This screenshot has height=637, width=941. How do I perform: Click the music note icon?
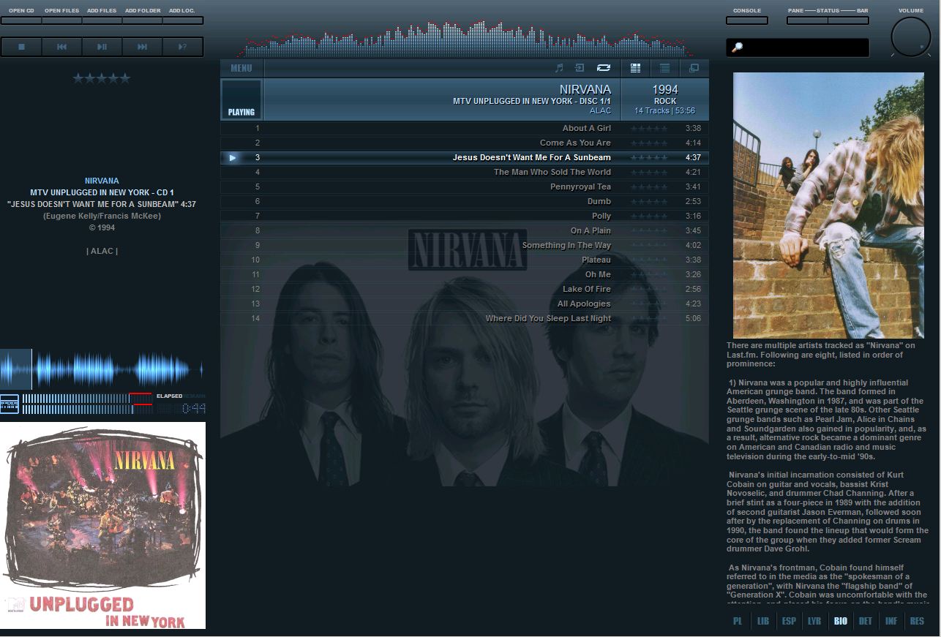[x=559, y=68]
